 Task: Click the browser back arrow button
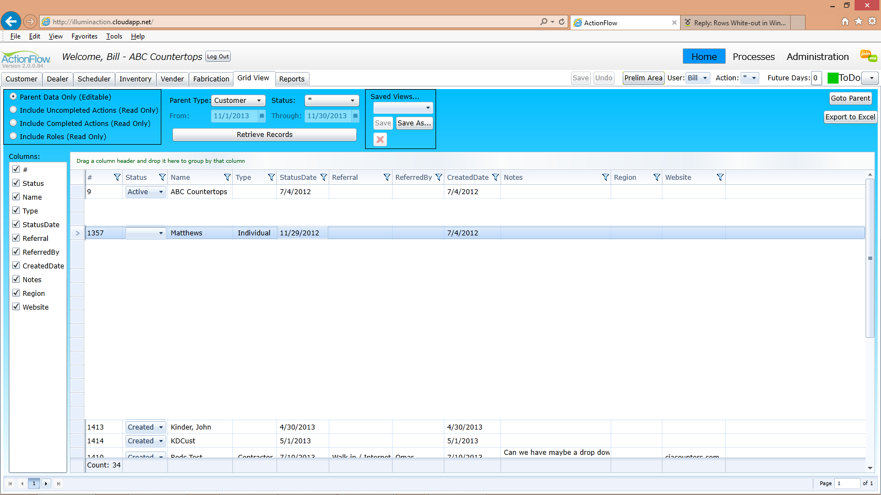click(x=10, y=21)
